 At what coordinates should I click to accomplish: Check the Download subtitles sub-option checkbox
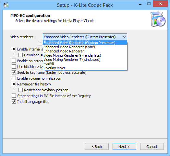(20, 55)
